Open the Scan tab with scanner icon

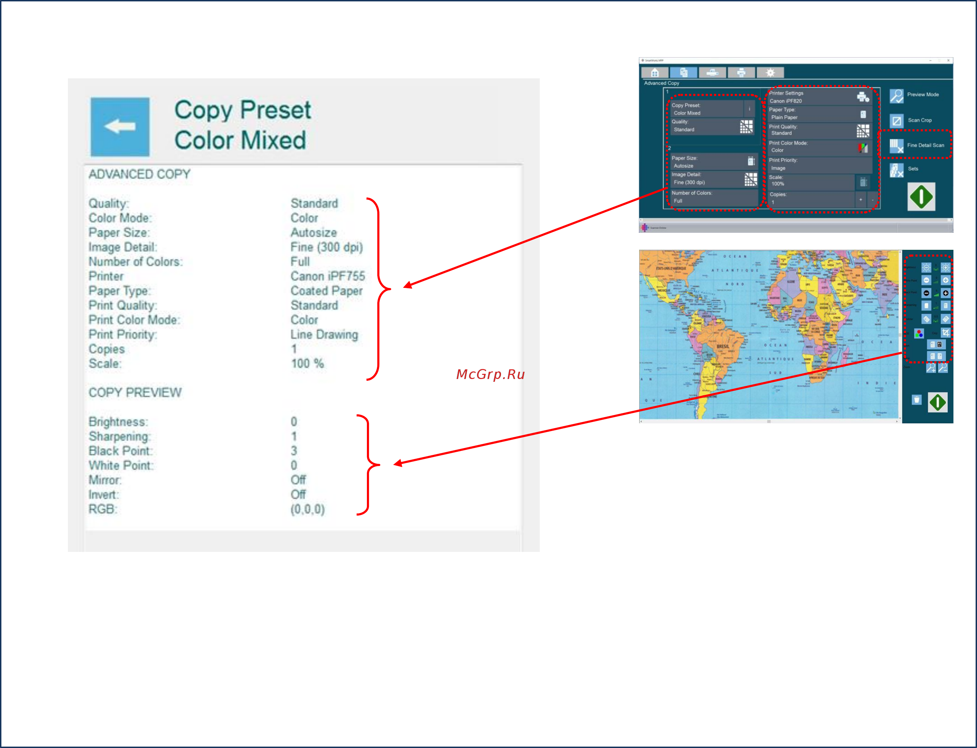pos(712,72)
